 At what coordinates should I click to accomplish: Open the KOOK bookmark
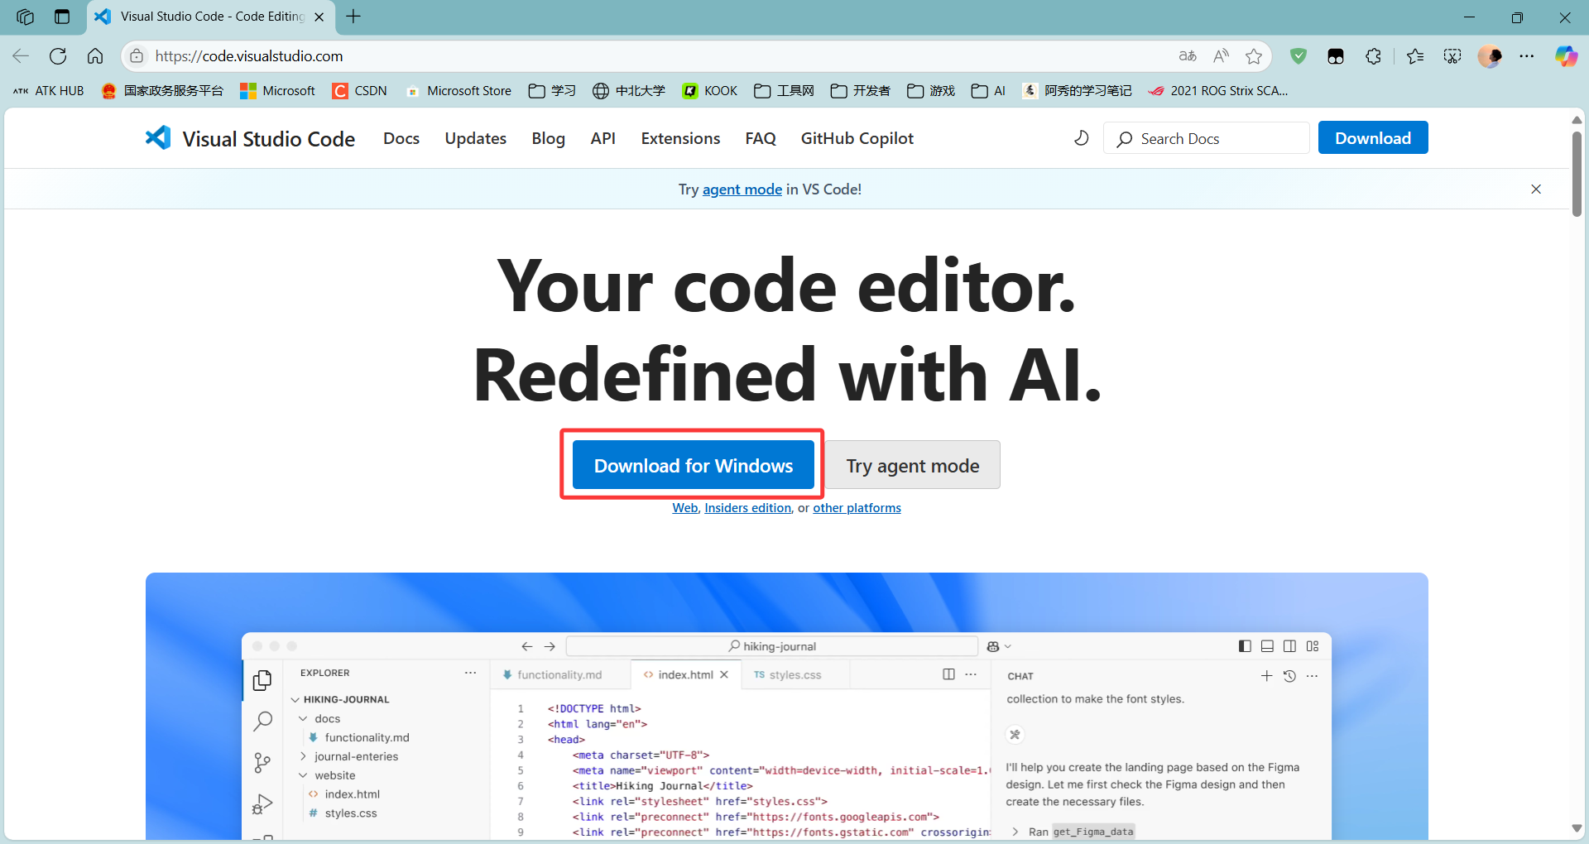[710, 91]
